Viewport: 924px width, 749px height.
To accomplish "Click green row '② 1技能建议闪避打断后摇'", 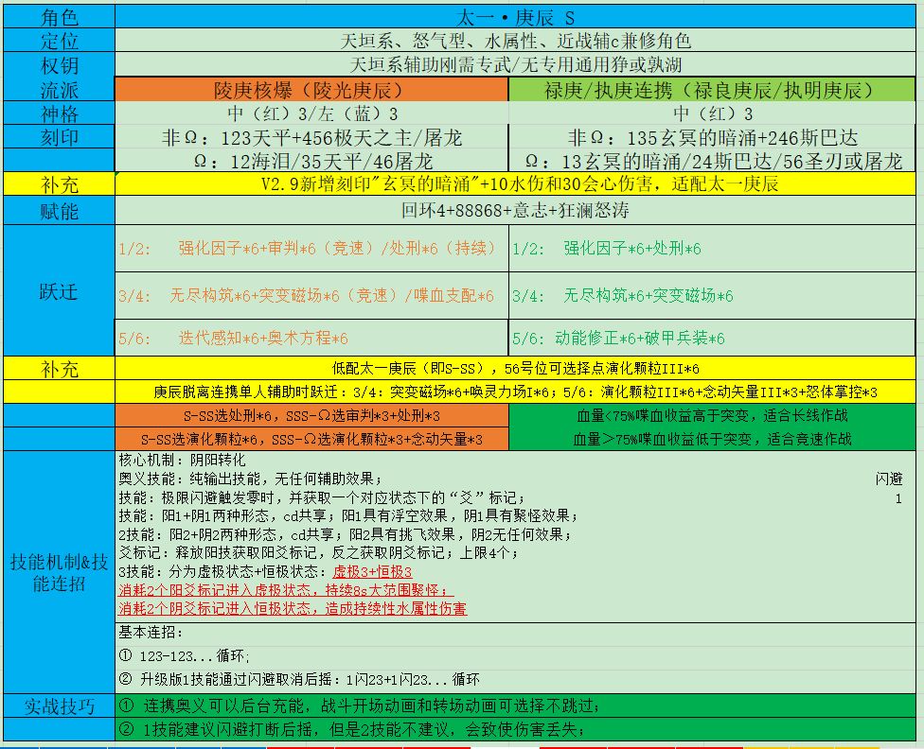I will tap(515, 729).
